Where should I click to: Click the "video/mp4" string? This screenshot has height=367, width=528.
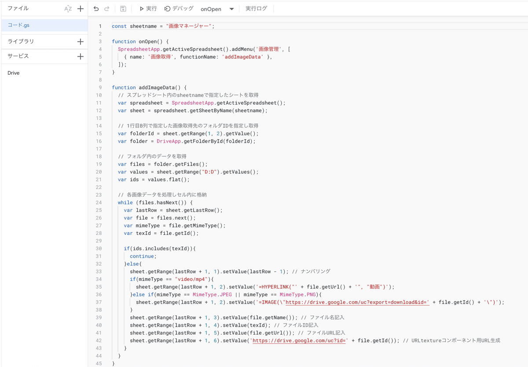click(x=191, y=279)
